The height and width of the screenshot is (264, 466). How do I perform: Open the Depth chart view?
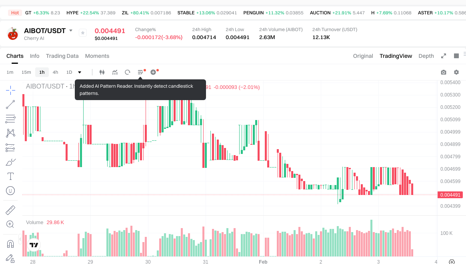pyautogui.click(x=426, y=56)
